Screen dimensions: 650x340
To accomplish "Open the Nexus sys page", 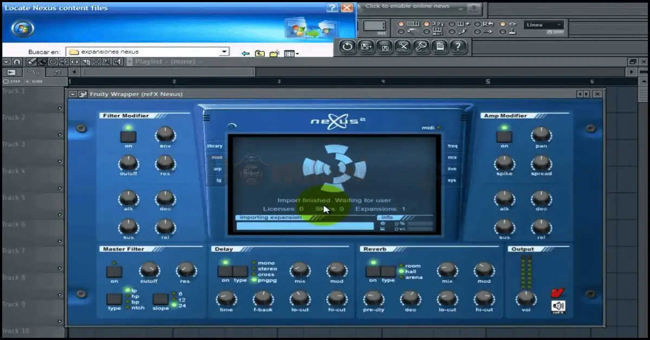I will pos(452,180).
